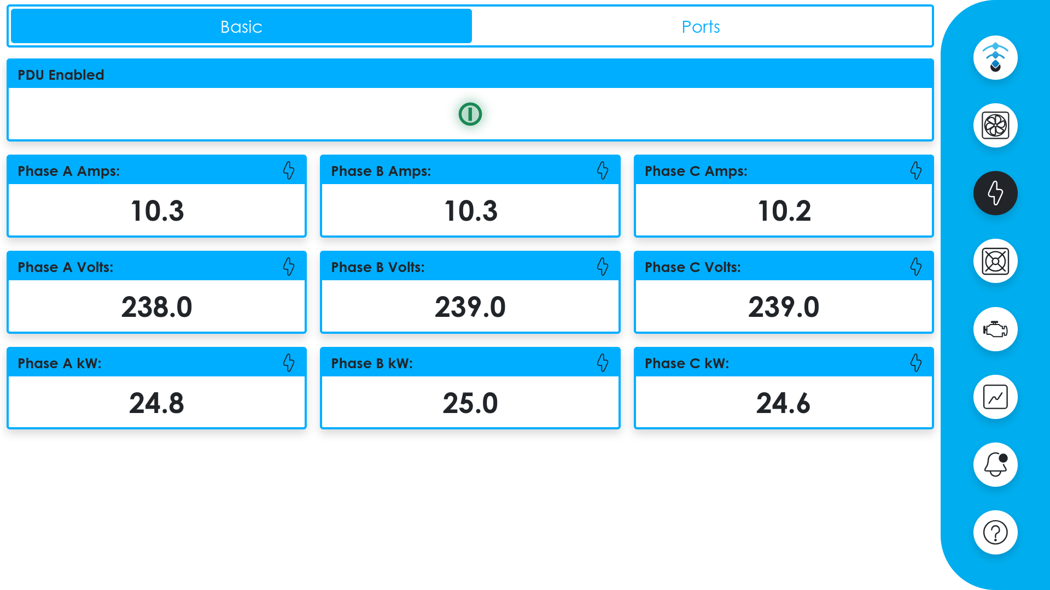1050x590 pixels.
Task: Click the Phase B kW reading of 25.0
Action: (469, 403)
